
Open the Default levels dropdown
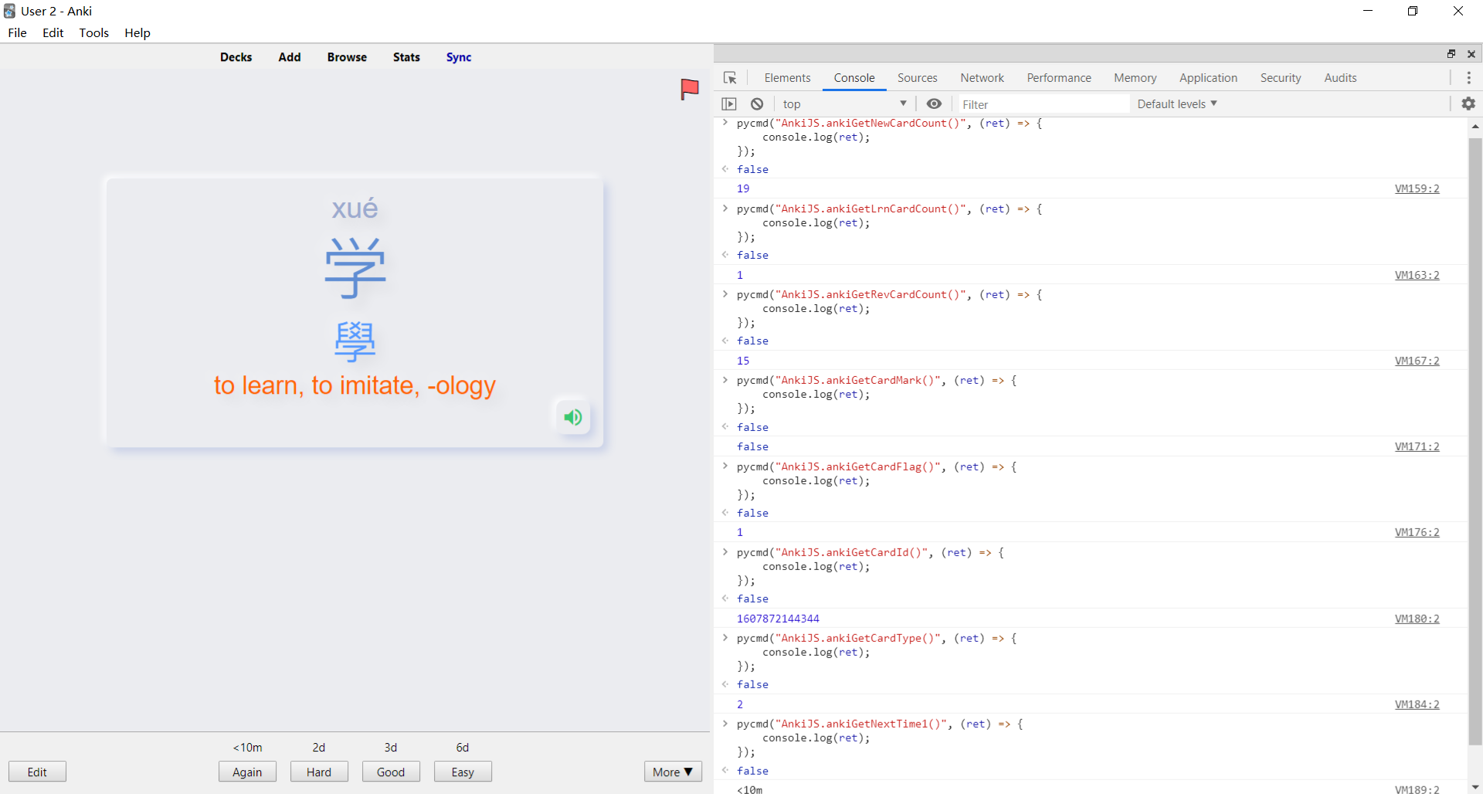[1176, 103]
